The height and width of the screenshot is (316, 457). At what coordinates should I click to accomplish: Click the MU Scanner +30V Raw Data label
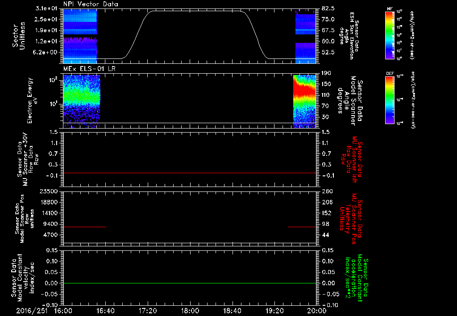point(28,159)
